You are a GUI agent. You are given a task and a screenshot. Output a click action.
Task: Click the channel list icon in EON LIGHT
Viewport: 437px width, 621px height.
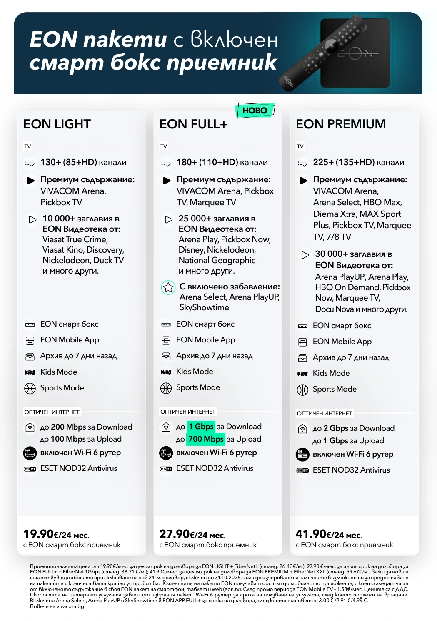point(30,163)
